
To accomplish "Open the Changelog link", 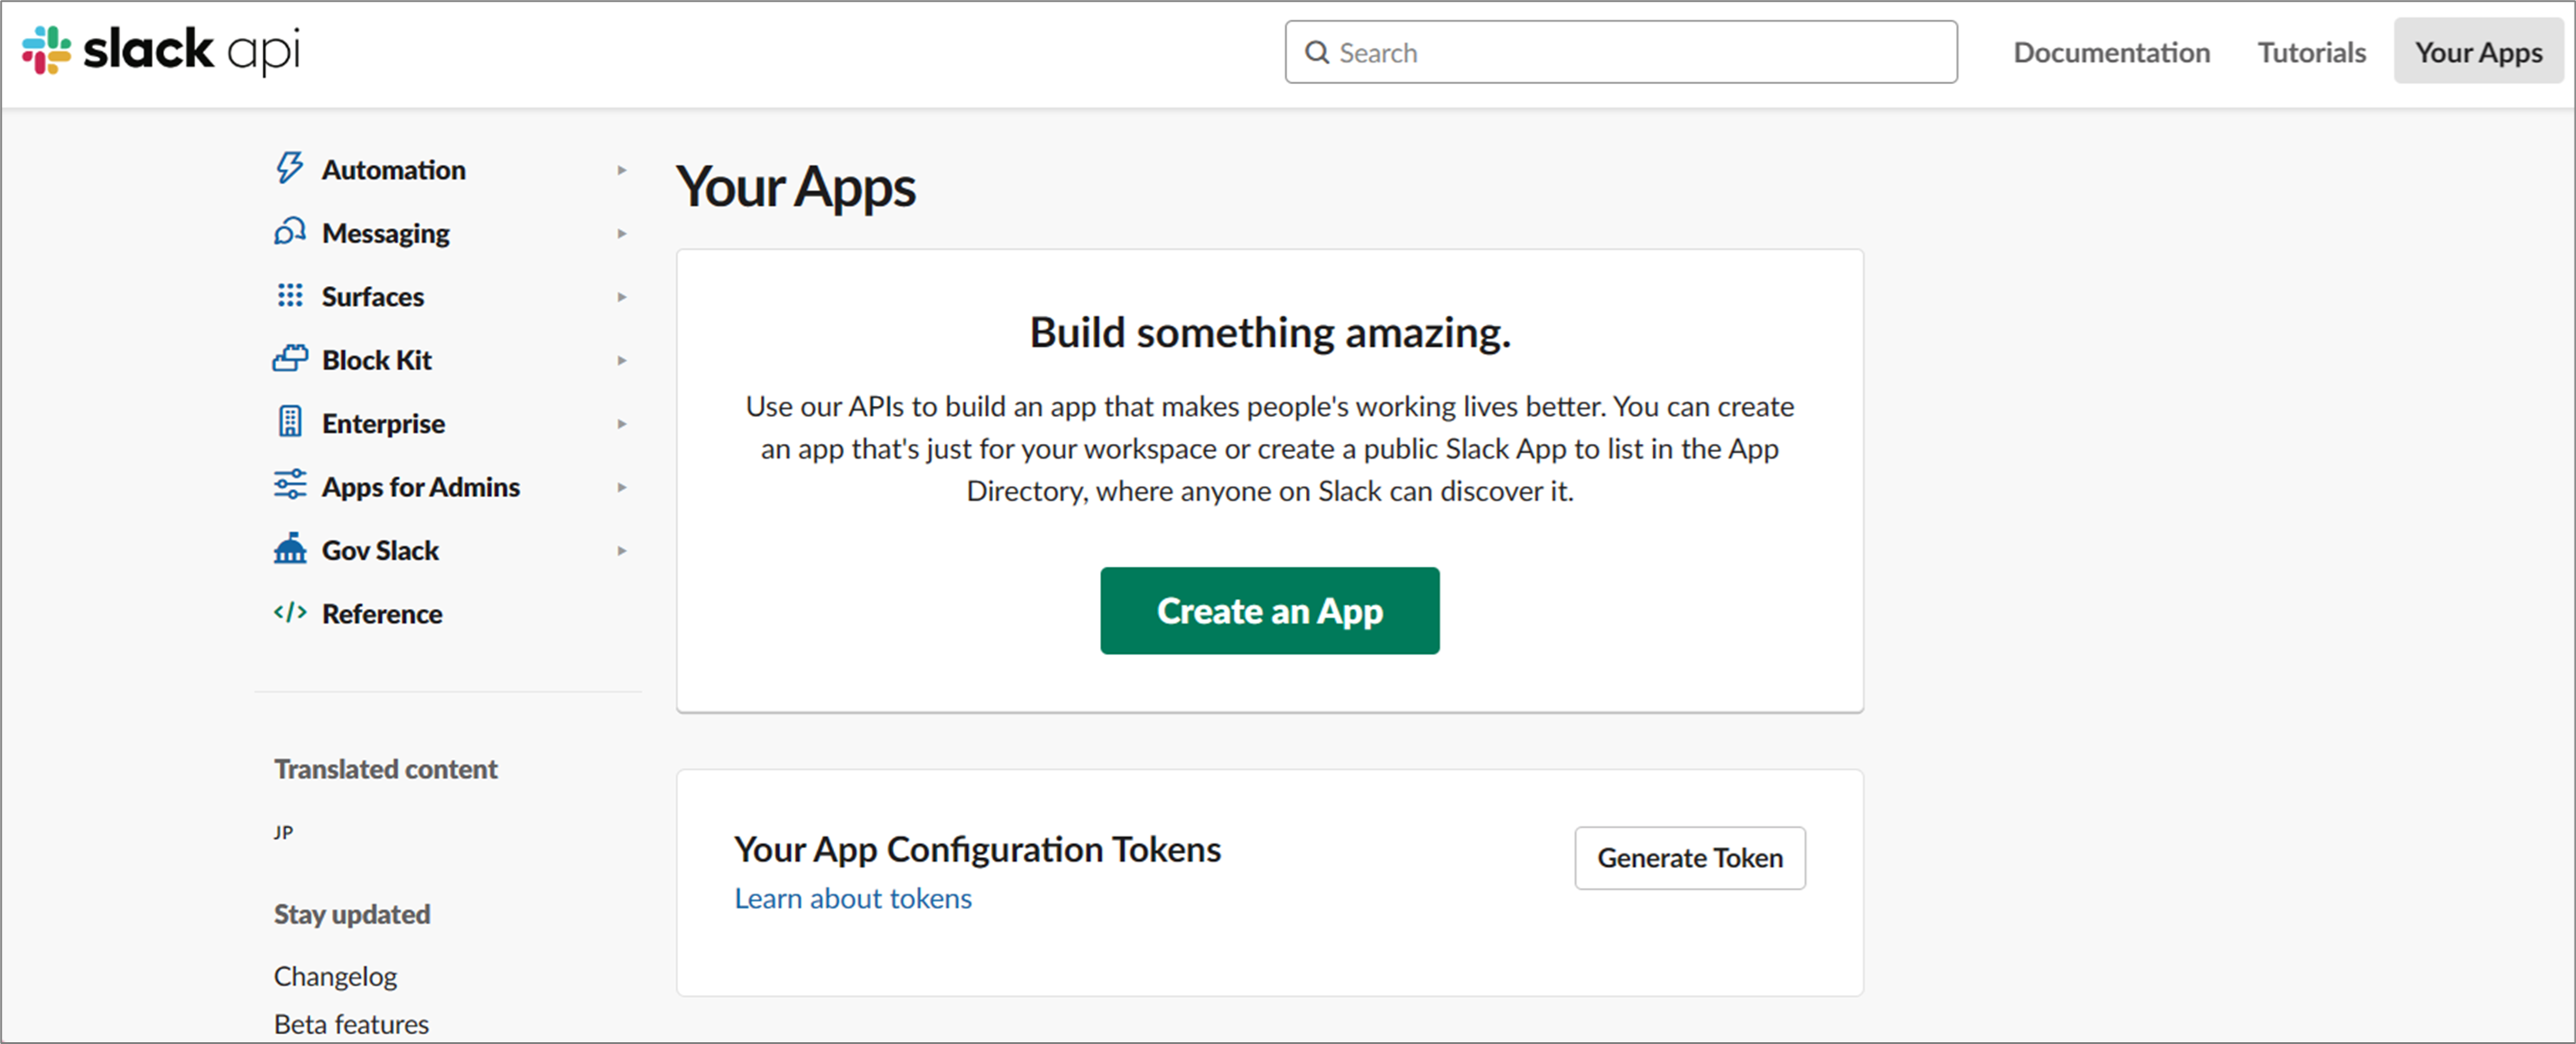I will pos(335,976).
